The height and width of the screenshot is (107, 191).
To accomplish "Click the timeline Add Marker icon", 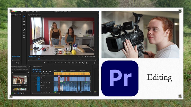I will click(44, 72).
